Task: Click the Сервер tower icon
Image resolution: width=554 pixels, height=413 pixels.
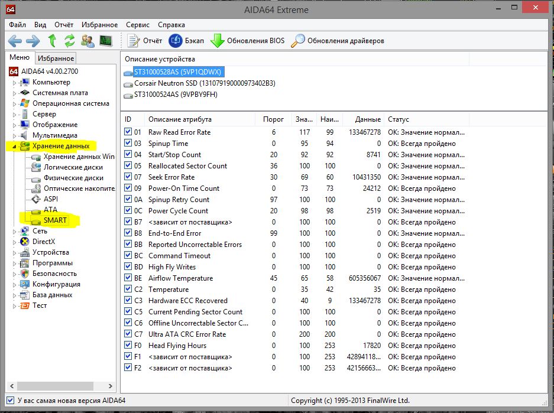Action: pyautogui.click(x=25, y=114)
